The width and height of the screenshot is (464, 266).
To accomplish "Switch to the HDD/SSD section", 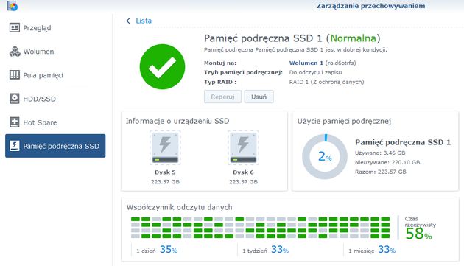I will click(x=55, y=99).
